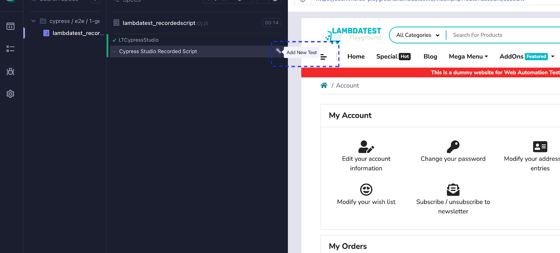Collapse the cypress / e2e folder chevron
The image size is (560, 253).
point(33,21)
